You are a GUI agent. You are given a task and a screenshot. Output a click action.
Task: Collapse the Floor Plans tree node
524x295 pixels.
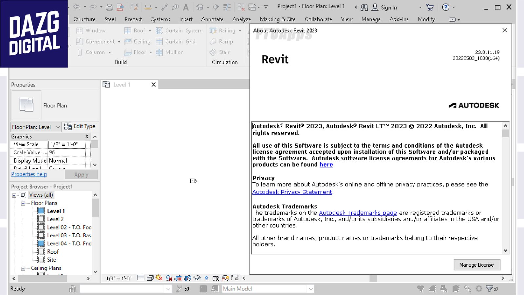[23, 203]
